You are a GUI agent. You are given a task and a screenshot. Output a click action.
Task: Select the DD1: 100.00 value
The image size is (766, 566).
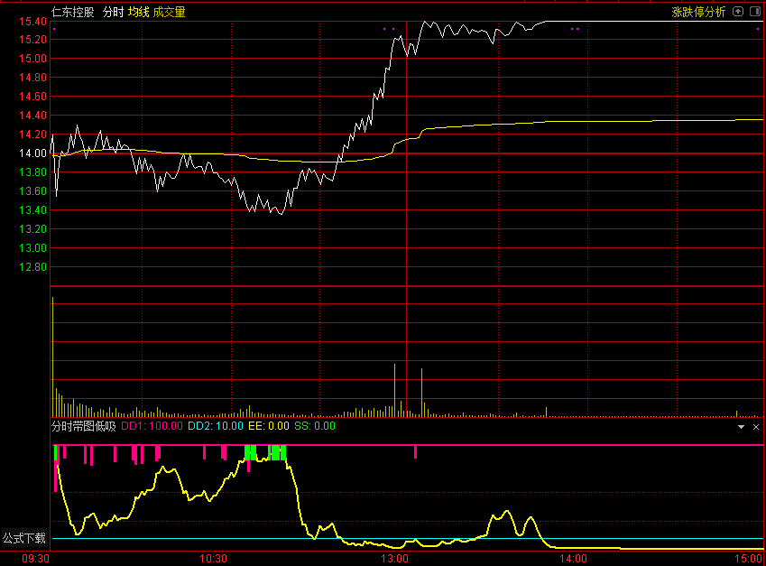pos(152,426)
